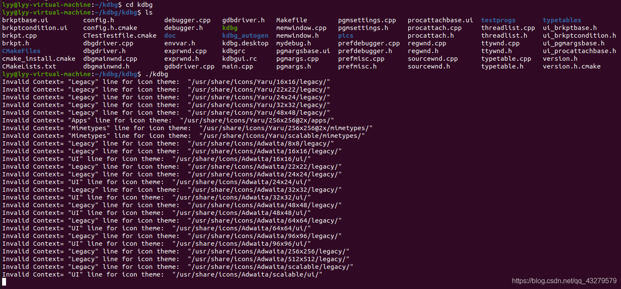Image resolution: width=621 pixels, height=289 pixels.
Task: Click the kdbg_autogen directory entry
Action: (245, 36)
